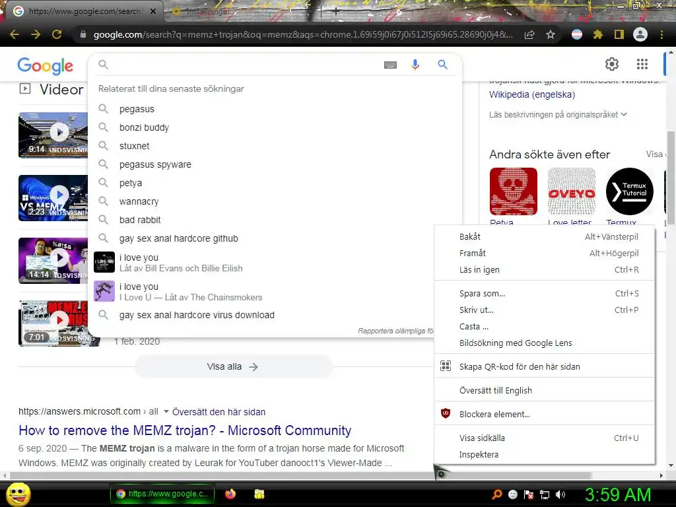This screenshot has width=676, height=507.
Task: Click the round white tray icon
Action: pos(512,494)
